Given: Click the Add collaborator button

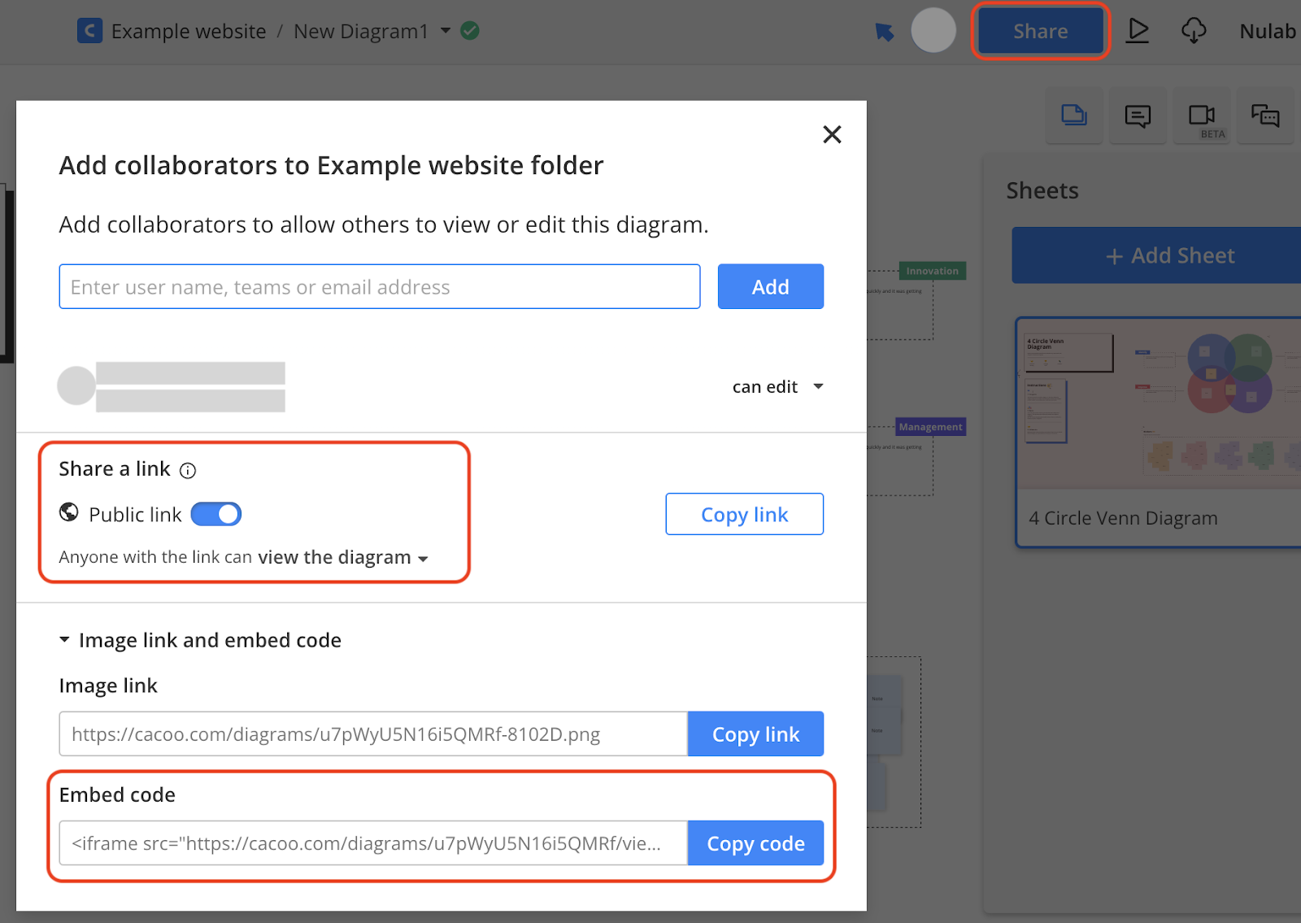Looking at the screenshot, I should (x=770, y=286).
